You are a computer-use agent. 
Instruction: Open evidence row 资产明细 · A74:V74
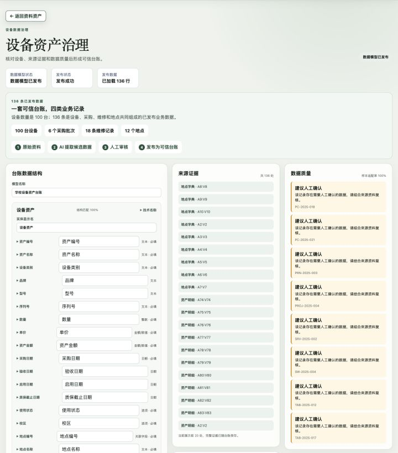[x=226, y=300]
